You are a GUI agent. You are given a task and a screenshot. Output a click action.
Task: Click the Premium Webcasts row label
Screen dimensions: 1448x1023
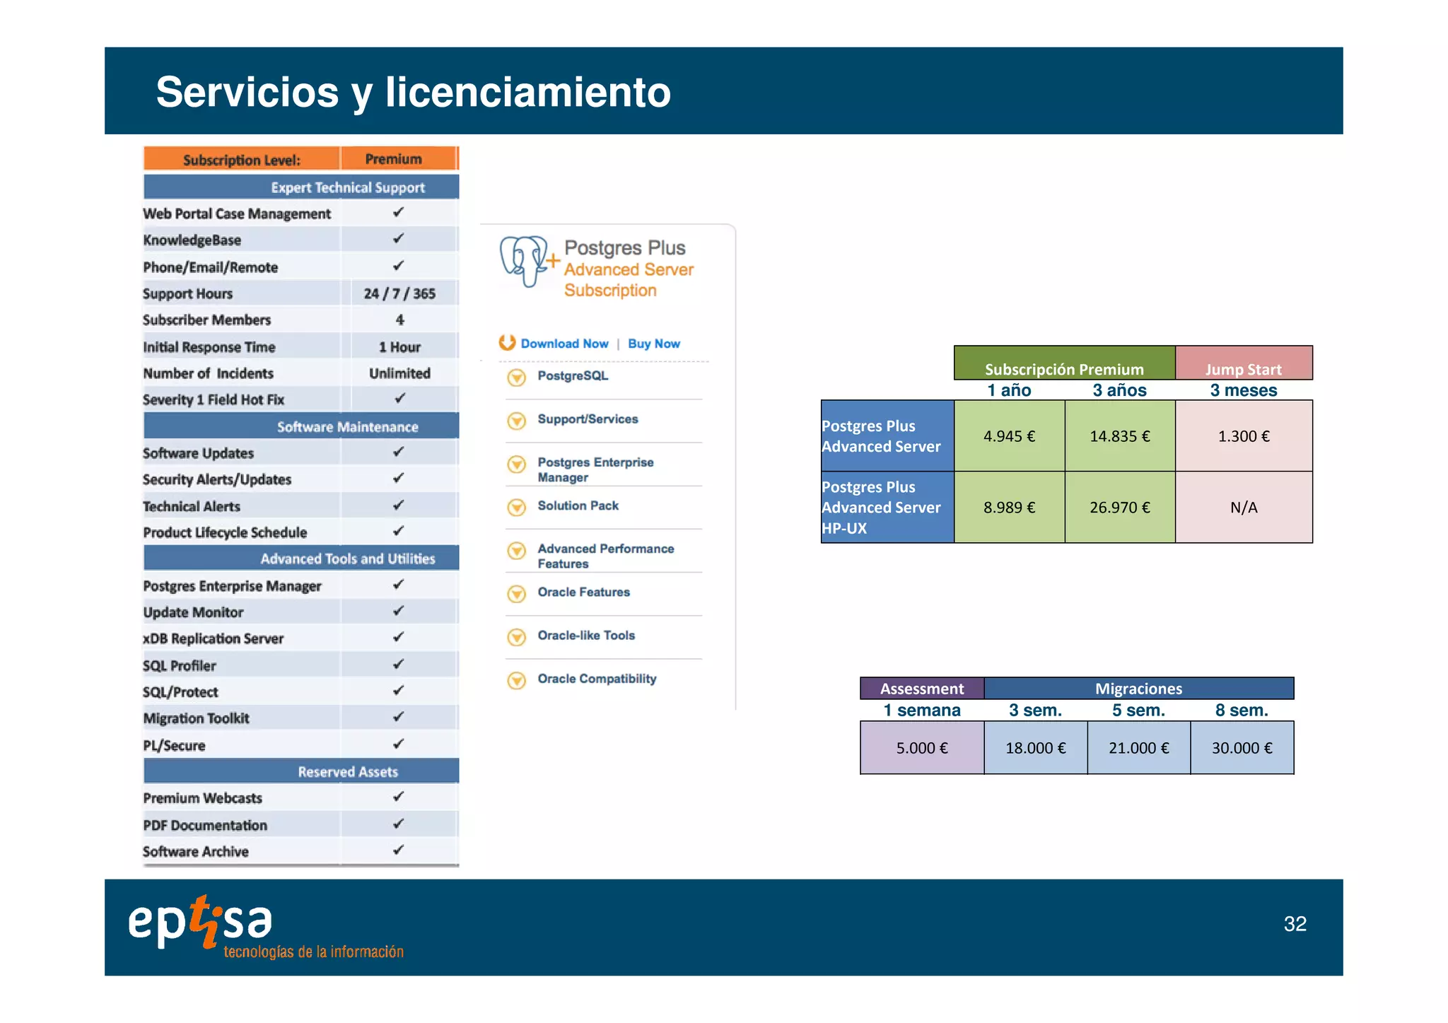click(202, 798)
